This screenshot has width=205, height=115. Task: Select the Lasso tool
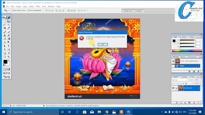(5, 25)
